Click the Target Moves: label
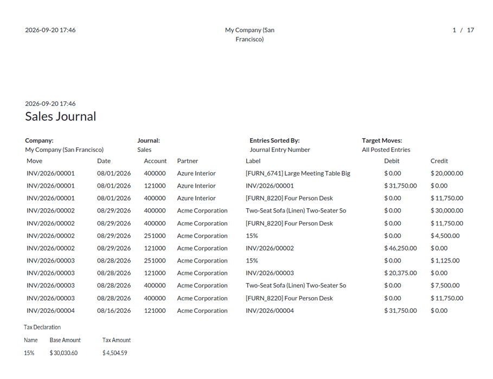493x379 pixels. [382, 140]
